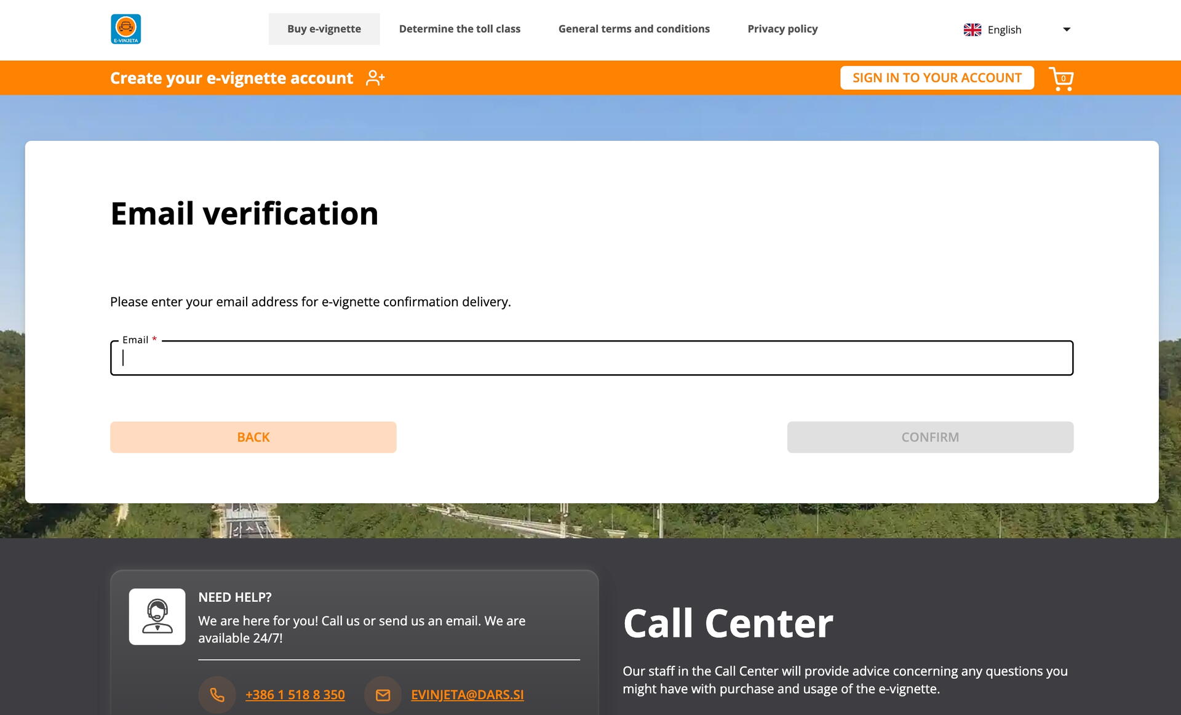Click the E-Vinjeta logo icon

click(x=126, y=29)
